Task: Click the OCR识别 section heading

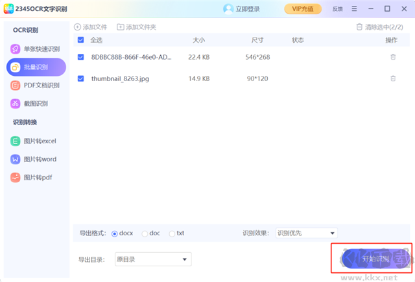Action: [x=26, y=30]
